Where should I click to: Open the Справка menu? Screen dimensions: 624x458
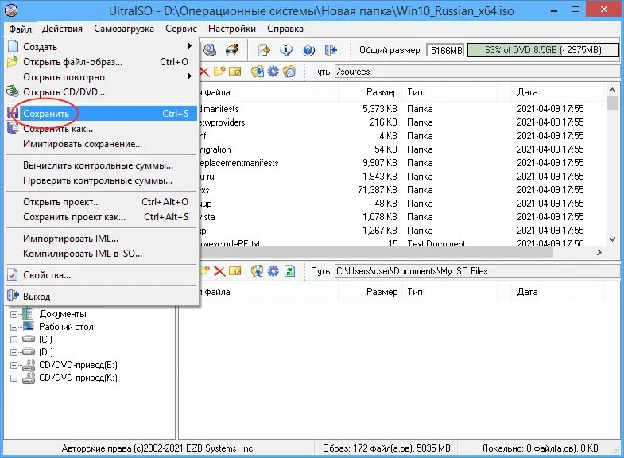[x=285, y=29]
